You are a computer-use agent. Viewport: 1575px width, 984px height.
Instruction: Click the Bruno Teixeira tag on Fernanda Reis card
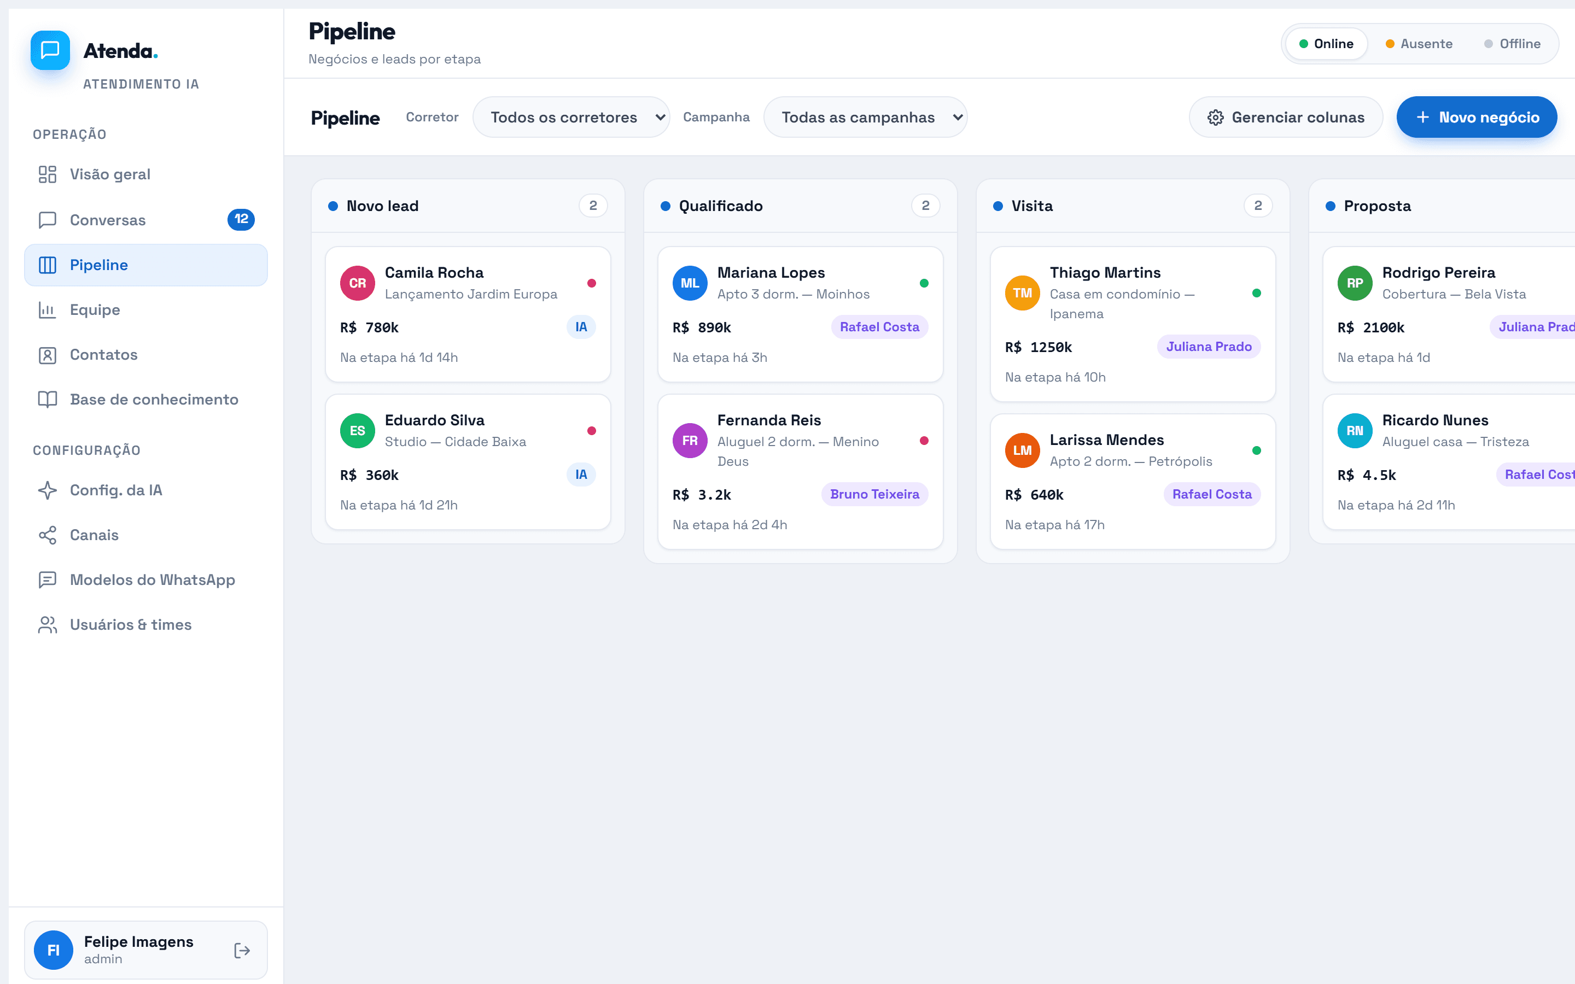(x=874, y=495)
